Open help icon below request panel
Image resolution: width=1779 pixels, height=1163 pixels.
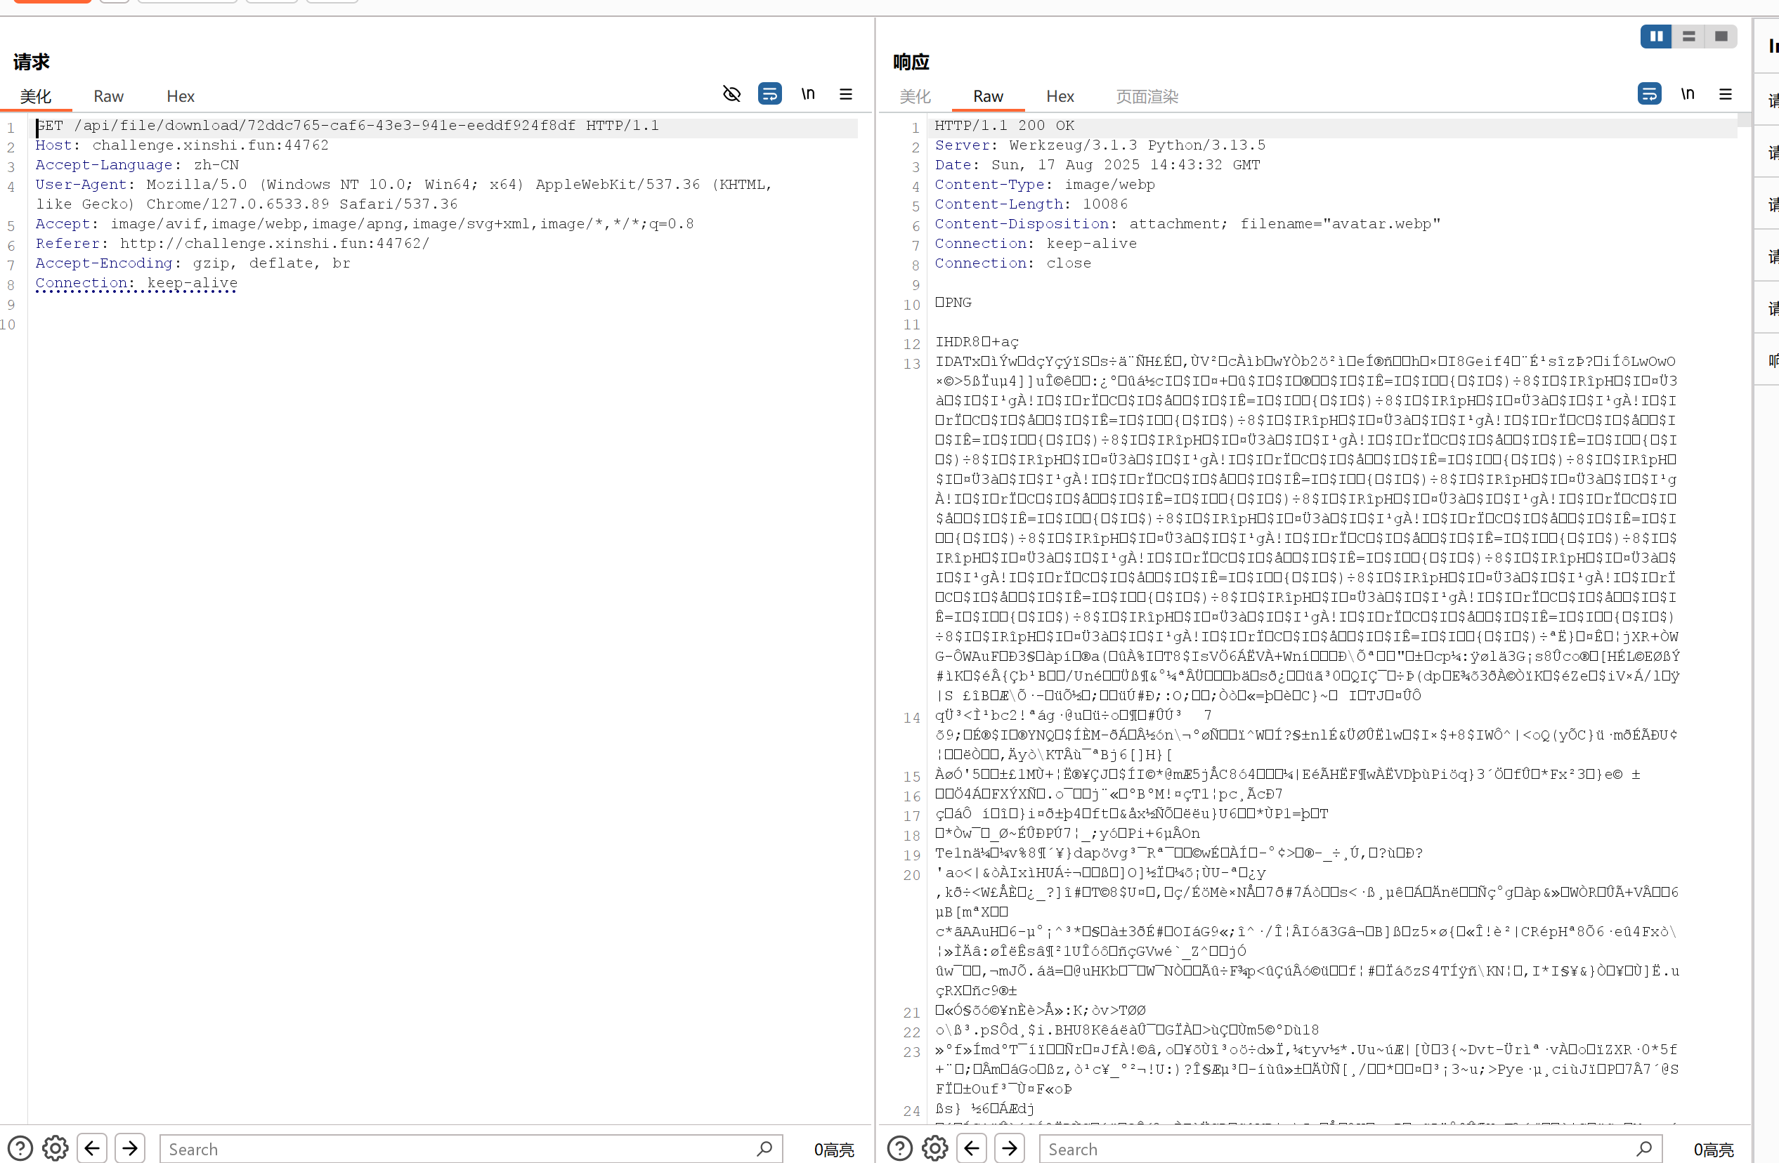coord(20,1148)
